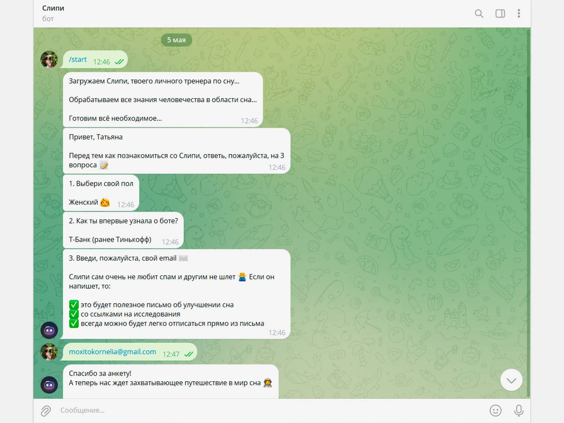Click the 5 мая date badge
The width and height of the screenshot is (564, 423).
coord(177,40)
